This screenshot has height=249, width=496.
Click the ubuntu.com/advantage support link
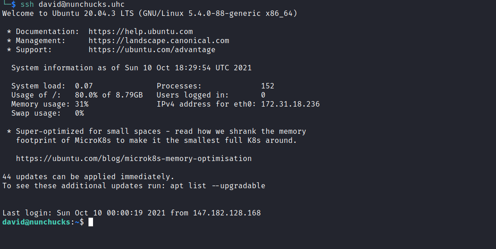click(152, 50)
